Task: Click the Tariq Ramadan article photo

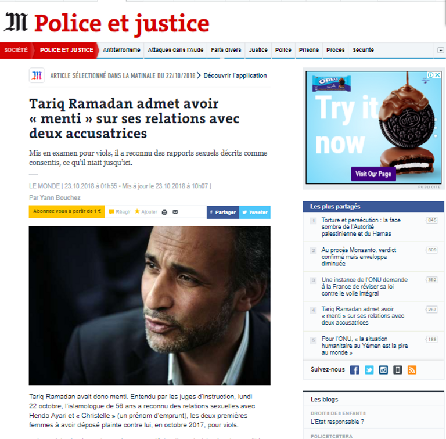Action: 150,305
